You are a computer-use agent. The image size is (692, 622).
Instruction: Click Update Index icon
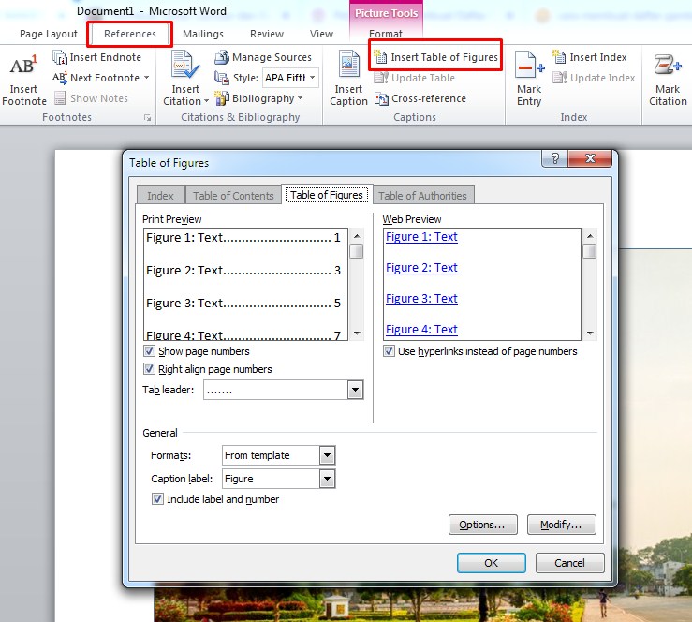click(560, 78)
